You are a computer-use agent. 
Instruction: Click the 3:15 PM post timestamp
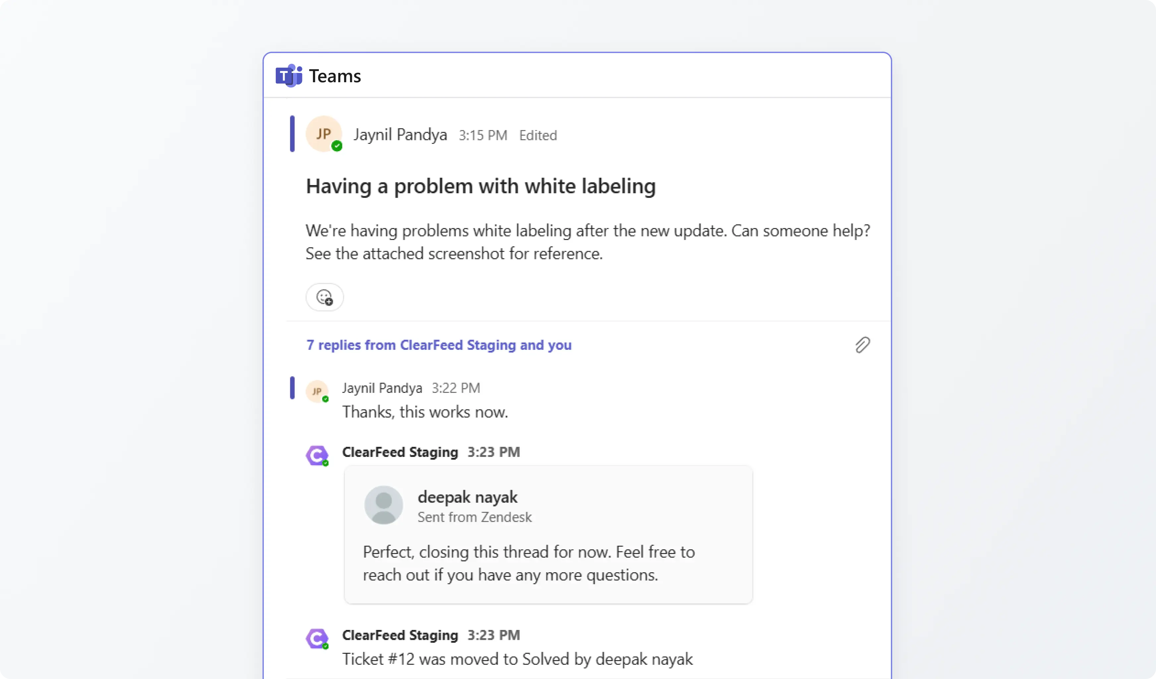pyautogui.click(x=483, y=135)
